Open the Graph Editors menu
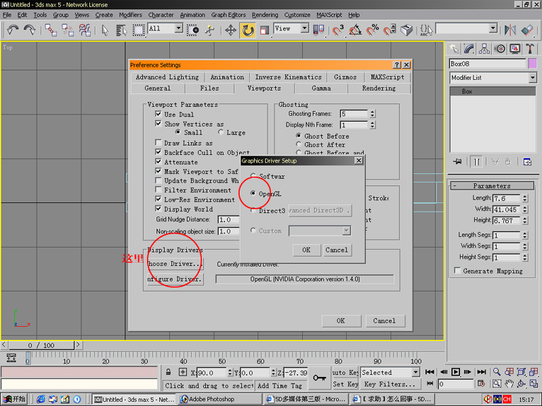The image size is (542, 406). point(228,15)
